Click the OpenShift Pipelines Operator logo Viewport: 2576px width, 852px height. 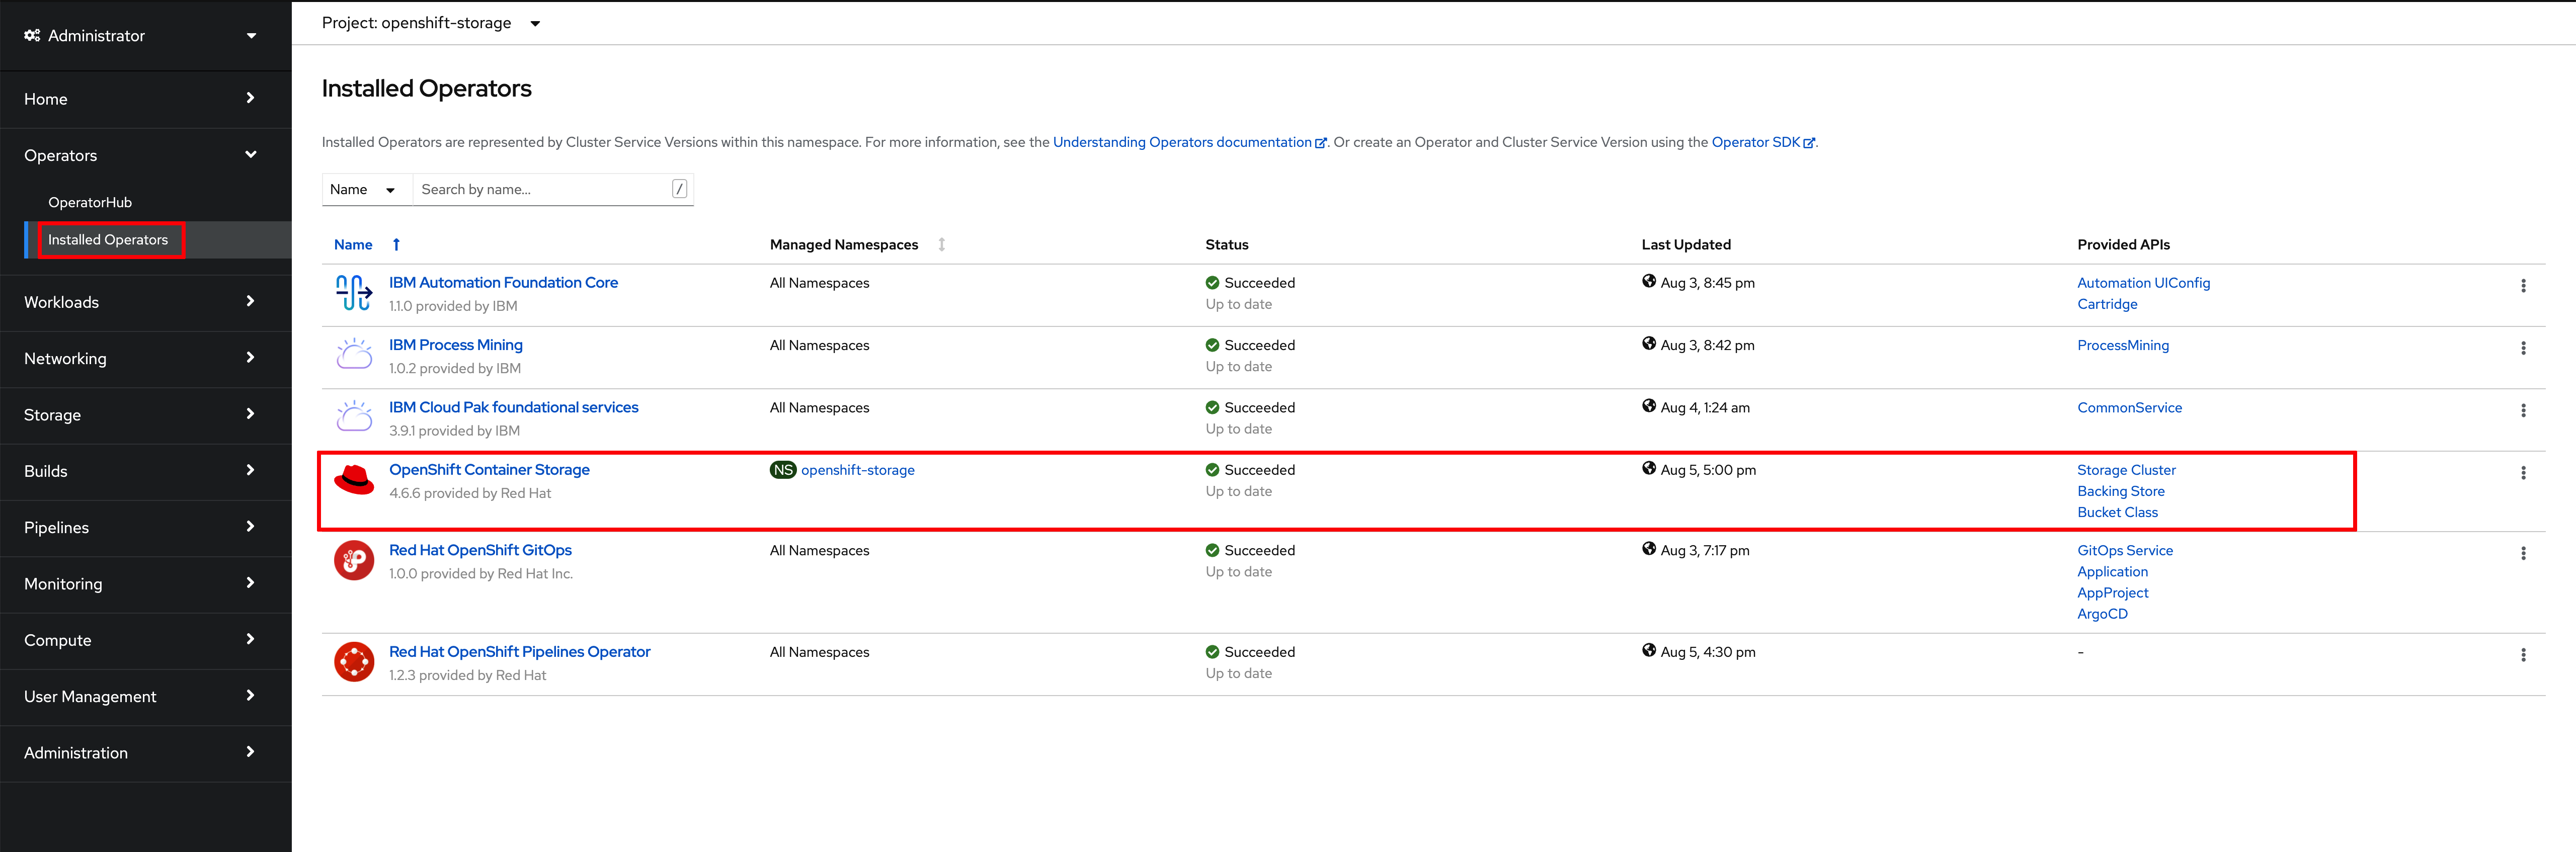[x=354, y=662]
